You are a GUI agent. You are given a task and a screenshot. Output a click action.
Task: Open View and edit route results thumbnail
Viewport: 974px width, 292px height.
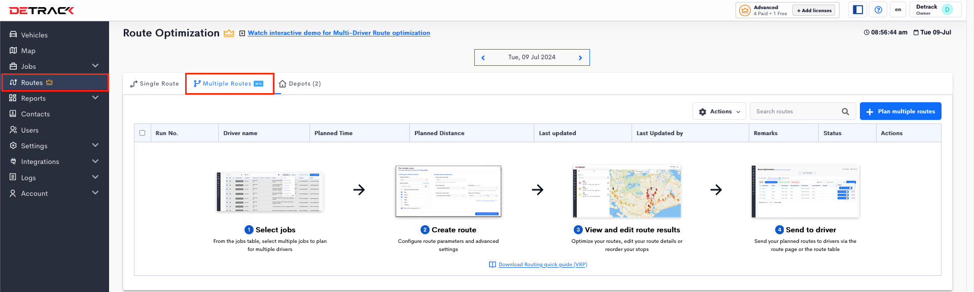click(627, 191)
